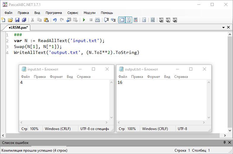Open the Помощь menu
Viewport: 233px width, 154px height.
[107, 13]
